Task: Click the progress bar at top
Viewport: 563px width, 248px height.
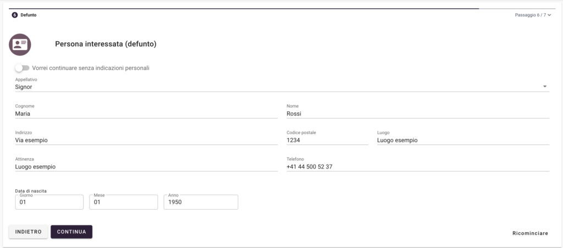Action: tap(245, 9)
